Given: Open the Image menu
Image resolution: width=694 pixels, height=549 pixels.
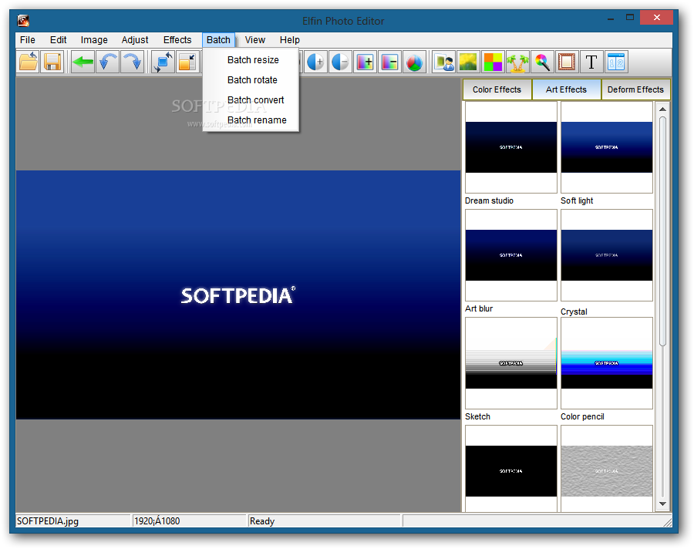Looking at the screenshot, I should tap(94, 40).
